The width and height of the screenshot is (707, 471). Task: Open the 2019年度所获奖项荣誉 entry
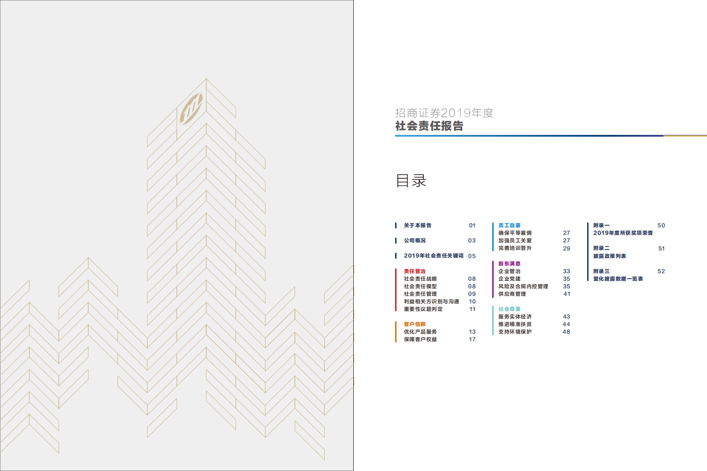click(x=623, y=233)
